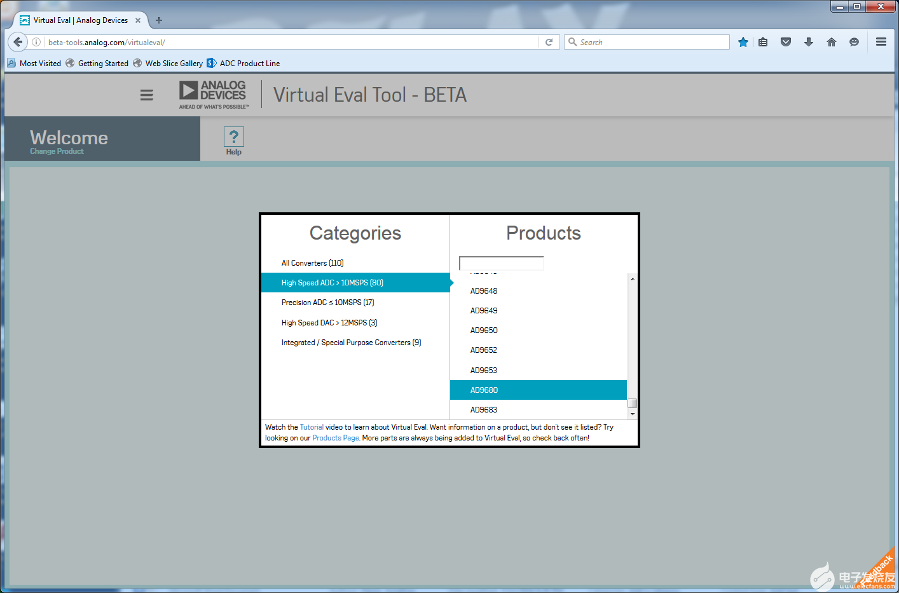Choose product AD9683
Image resolution: width=899 pixels, height=593 pixels.
click(x=539, y=410)
